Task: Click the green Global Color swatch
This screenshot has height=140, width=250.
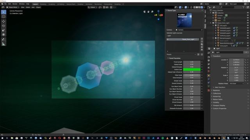Action: click(192, 70)
